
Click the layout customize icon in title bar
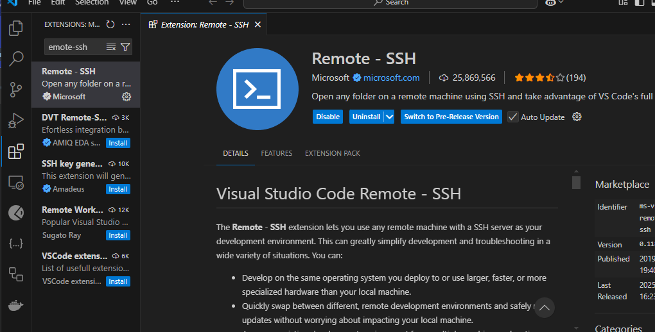tap(623, 3)
